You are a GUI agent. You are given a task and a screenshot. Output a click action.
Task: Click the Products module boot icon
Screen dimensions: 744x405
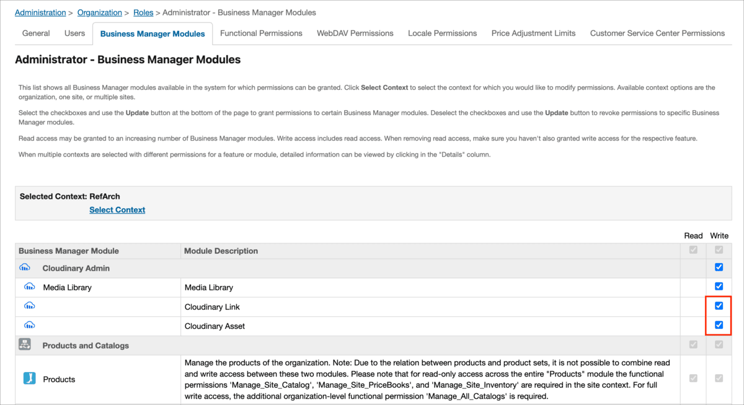(x=29, y=378)
